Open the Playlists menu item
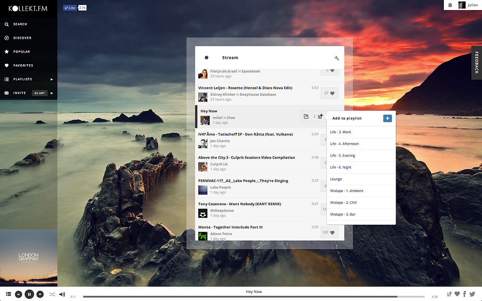 click(23, 79)
